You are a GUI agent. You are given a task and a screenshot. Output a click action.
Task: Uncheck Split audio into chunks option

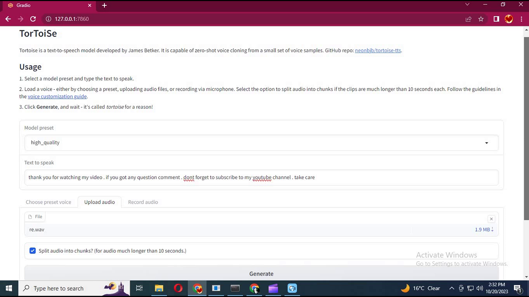pos(33,250)
